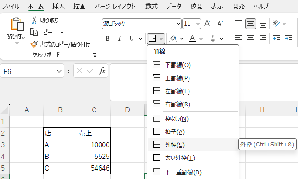Select 左罫線(L) left border option

[193, 91]
